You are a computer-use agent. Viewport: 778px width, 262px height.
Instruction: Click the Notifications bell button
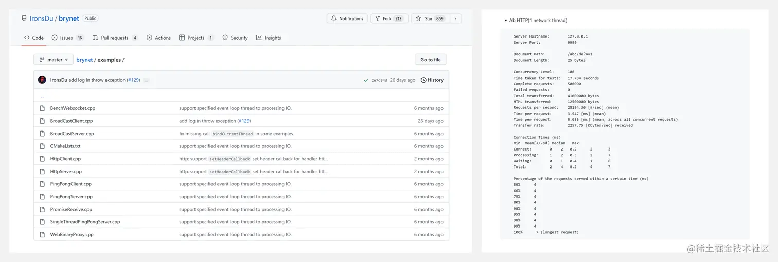point(347,18)
